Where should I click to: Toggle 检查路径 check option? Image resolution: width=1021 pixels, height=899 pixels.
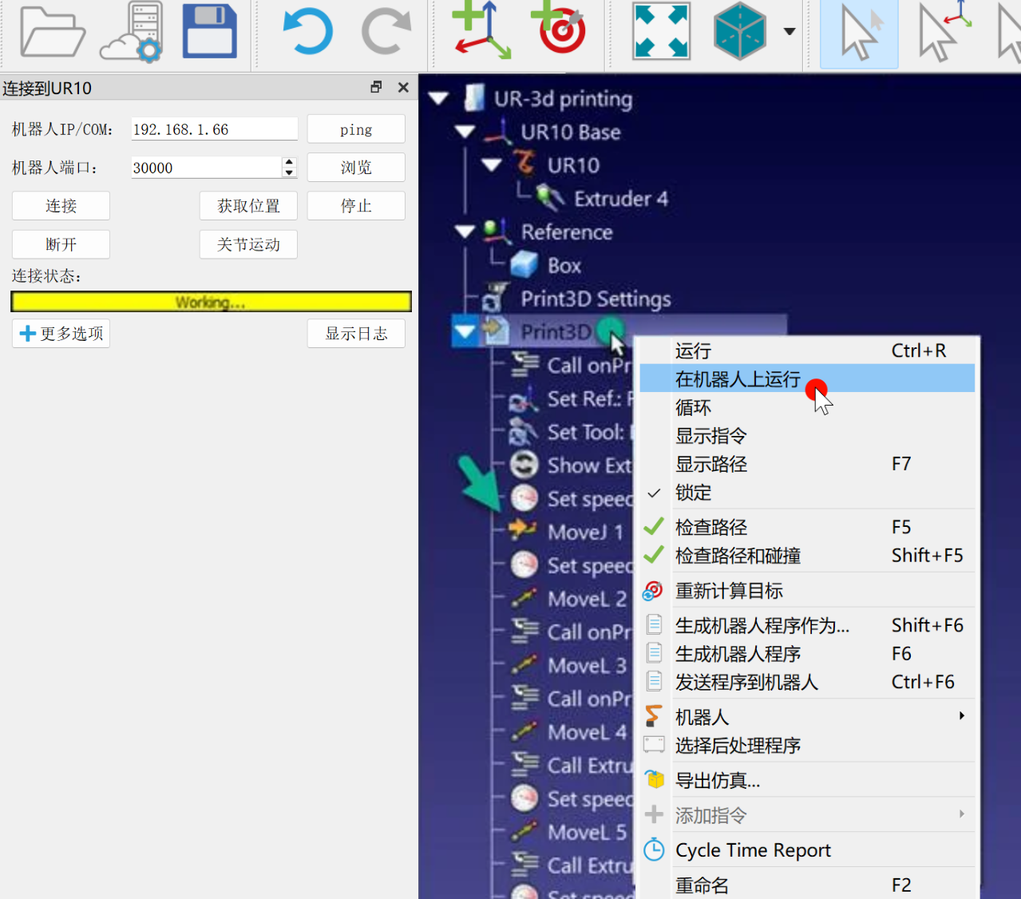[710, 527]
